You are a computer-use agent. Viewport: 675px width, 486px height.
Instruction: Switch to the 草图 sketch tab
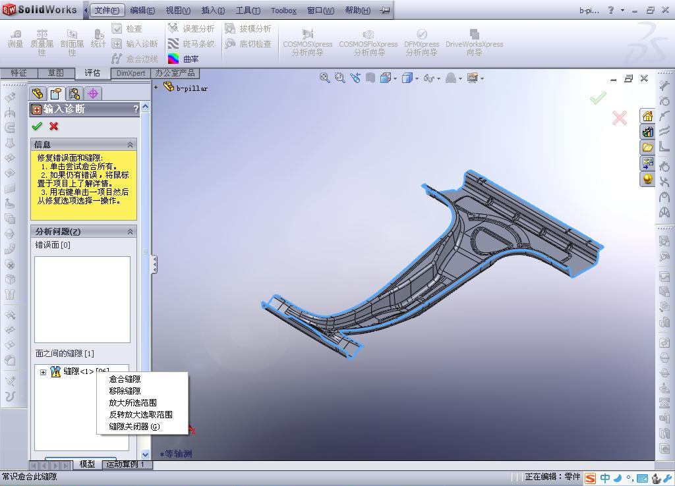coord(55,72)
